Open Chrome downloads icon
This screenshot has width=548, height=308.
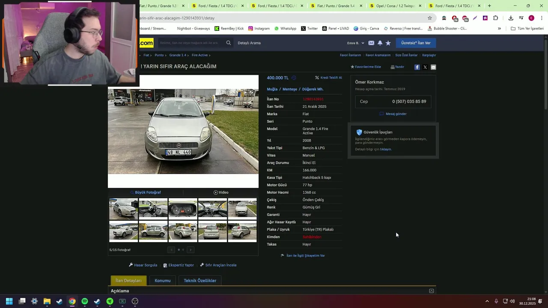511,18
